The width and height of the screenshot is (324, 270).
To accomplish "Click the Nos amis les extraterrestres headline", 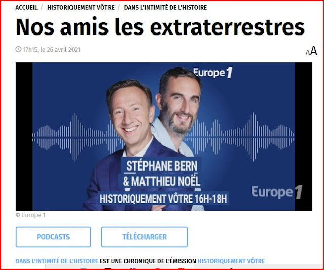I will point(160,27).
